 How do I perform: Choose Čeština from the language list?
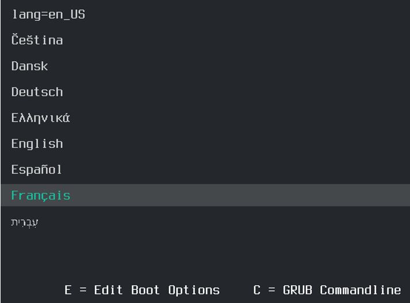coord(37,40)
